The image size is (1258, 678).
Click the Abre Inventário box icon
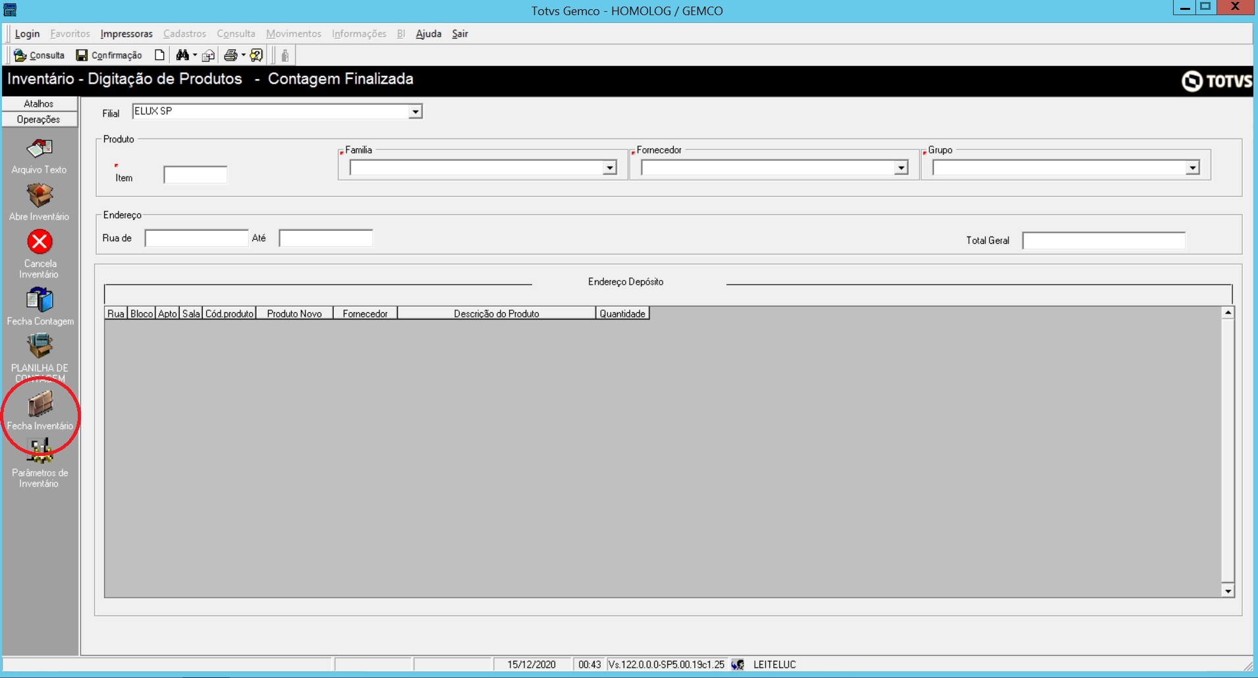pyautogui.click(x=40, y=196)
